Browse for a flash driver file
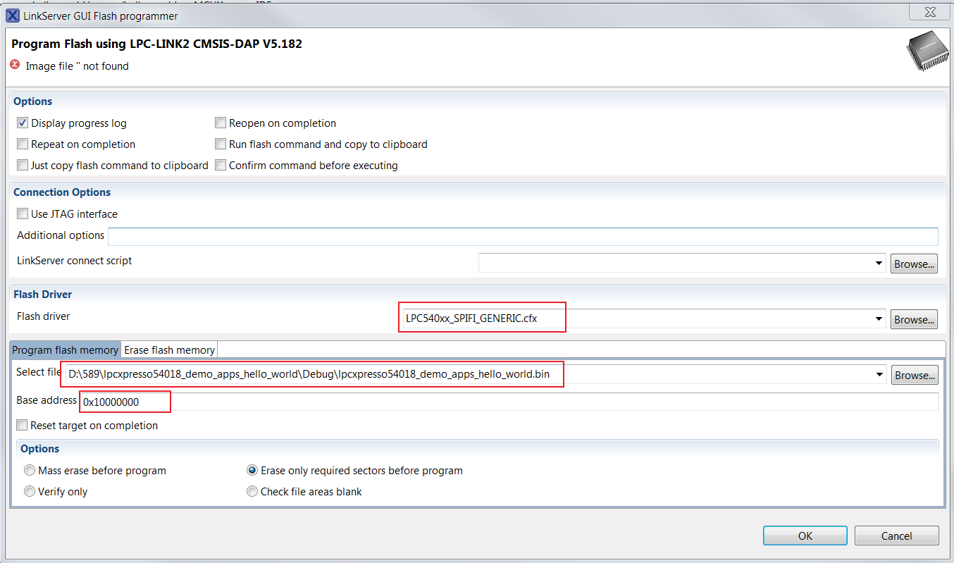Screen dimensions: 954x563 point(914,319)
